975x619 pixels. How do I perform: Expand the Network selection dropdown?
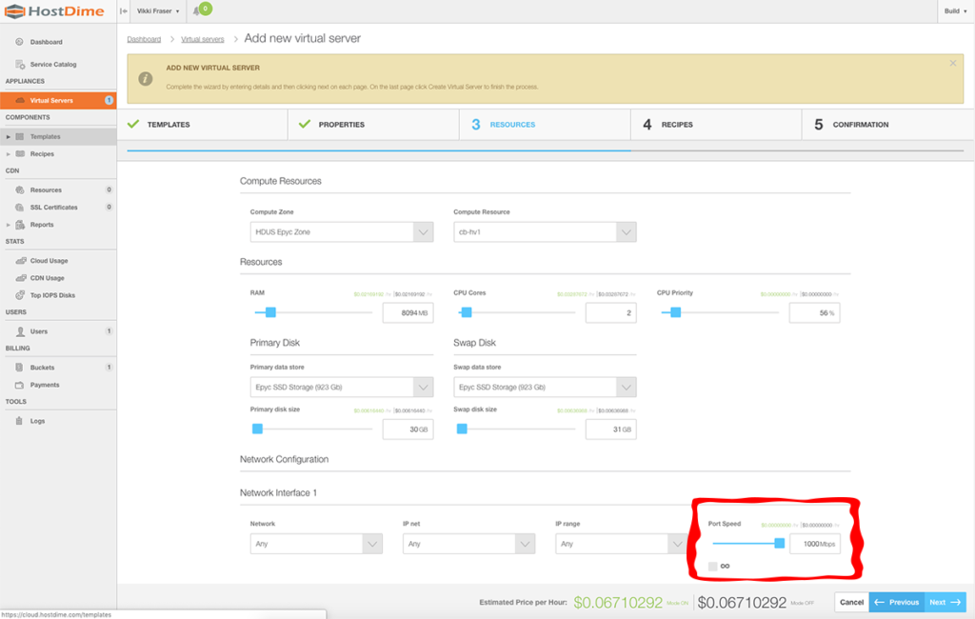(x=315, y=544)
